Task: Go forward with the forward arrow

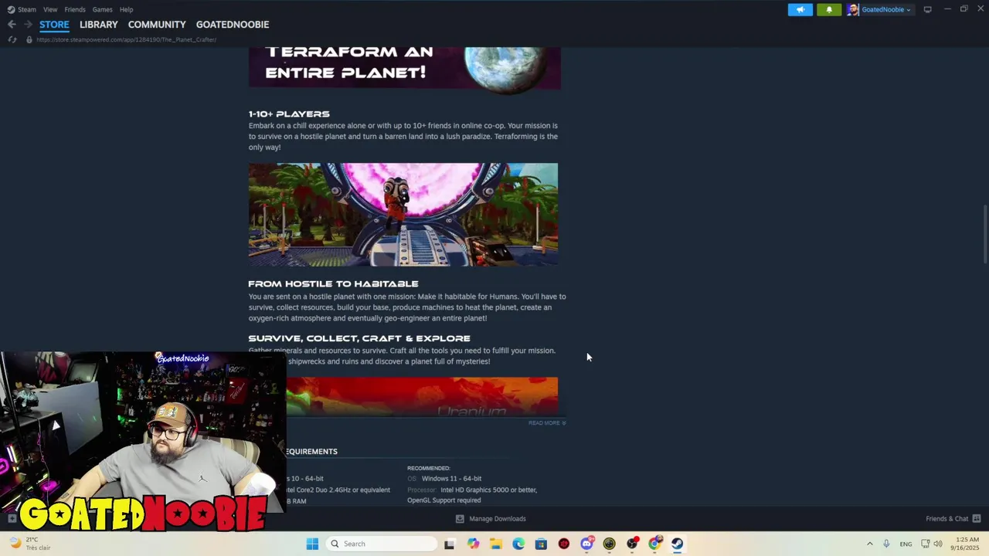Action: pyautogui.click(x=28, y=25)
